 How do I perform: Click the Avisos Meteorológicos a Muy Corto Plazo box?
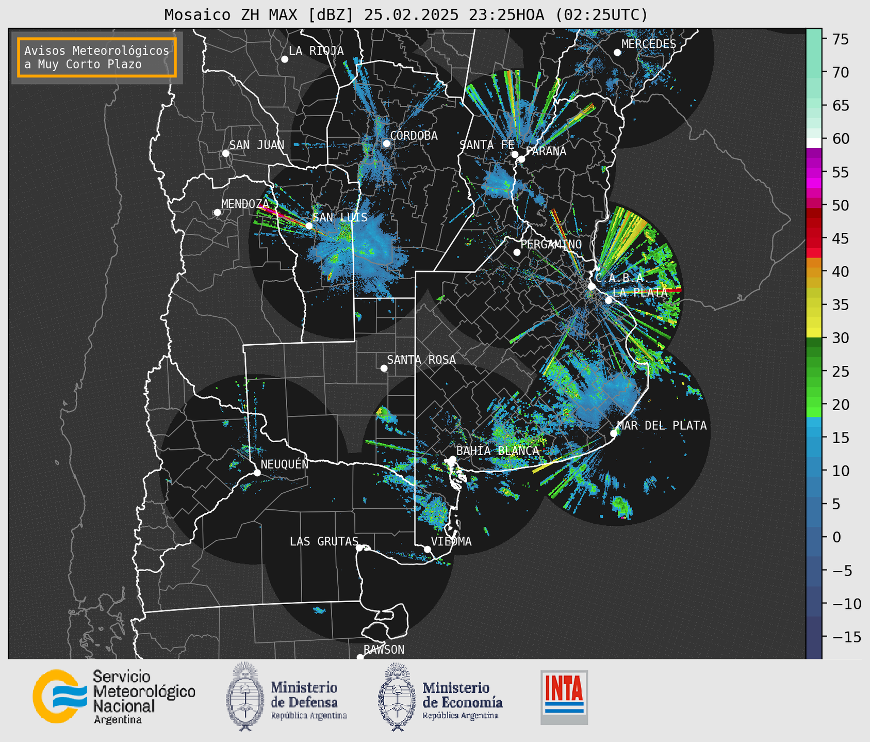97,57
